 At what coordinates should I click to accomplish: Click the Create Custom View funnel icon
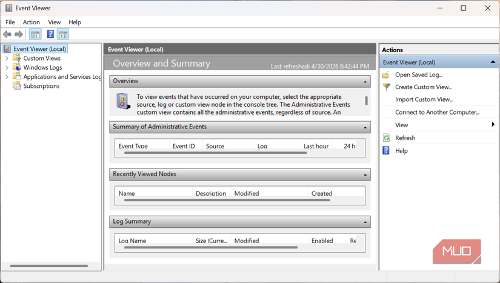tap(386, 87)
